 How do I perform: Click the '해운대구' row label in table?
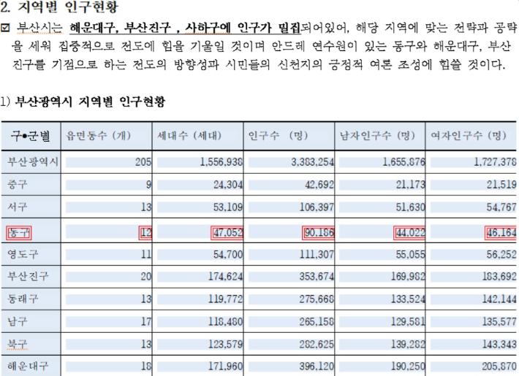coord(28,366)
